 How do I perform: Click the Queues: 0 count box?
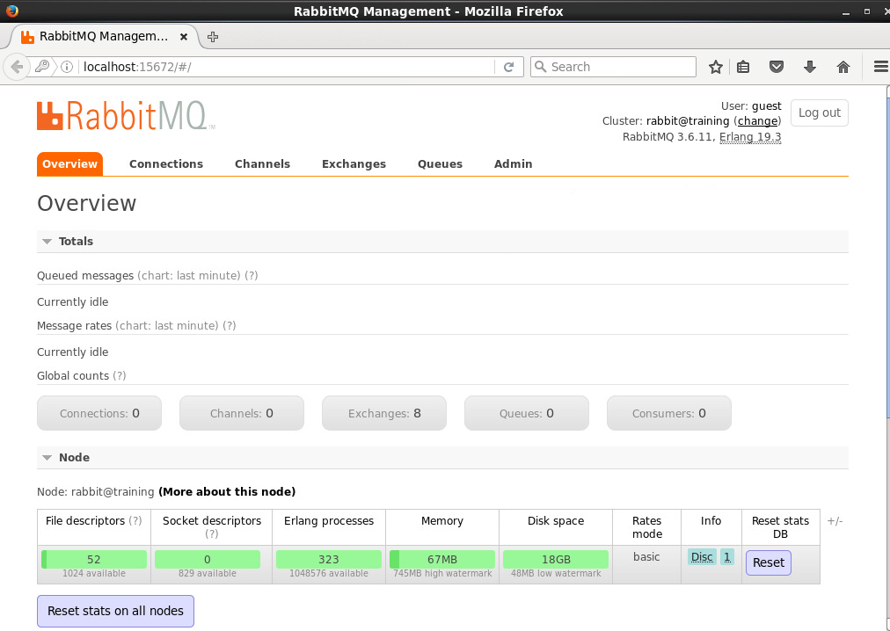coord(527,413)
